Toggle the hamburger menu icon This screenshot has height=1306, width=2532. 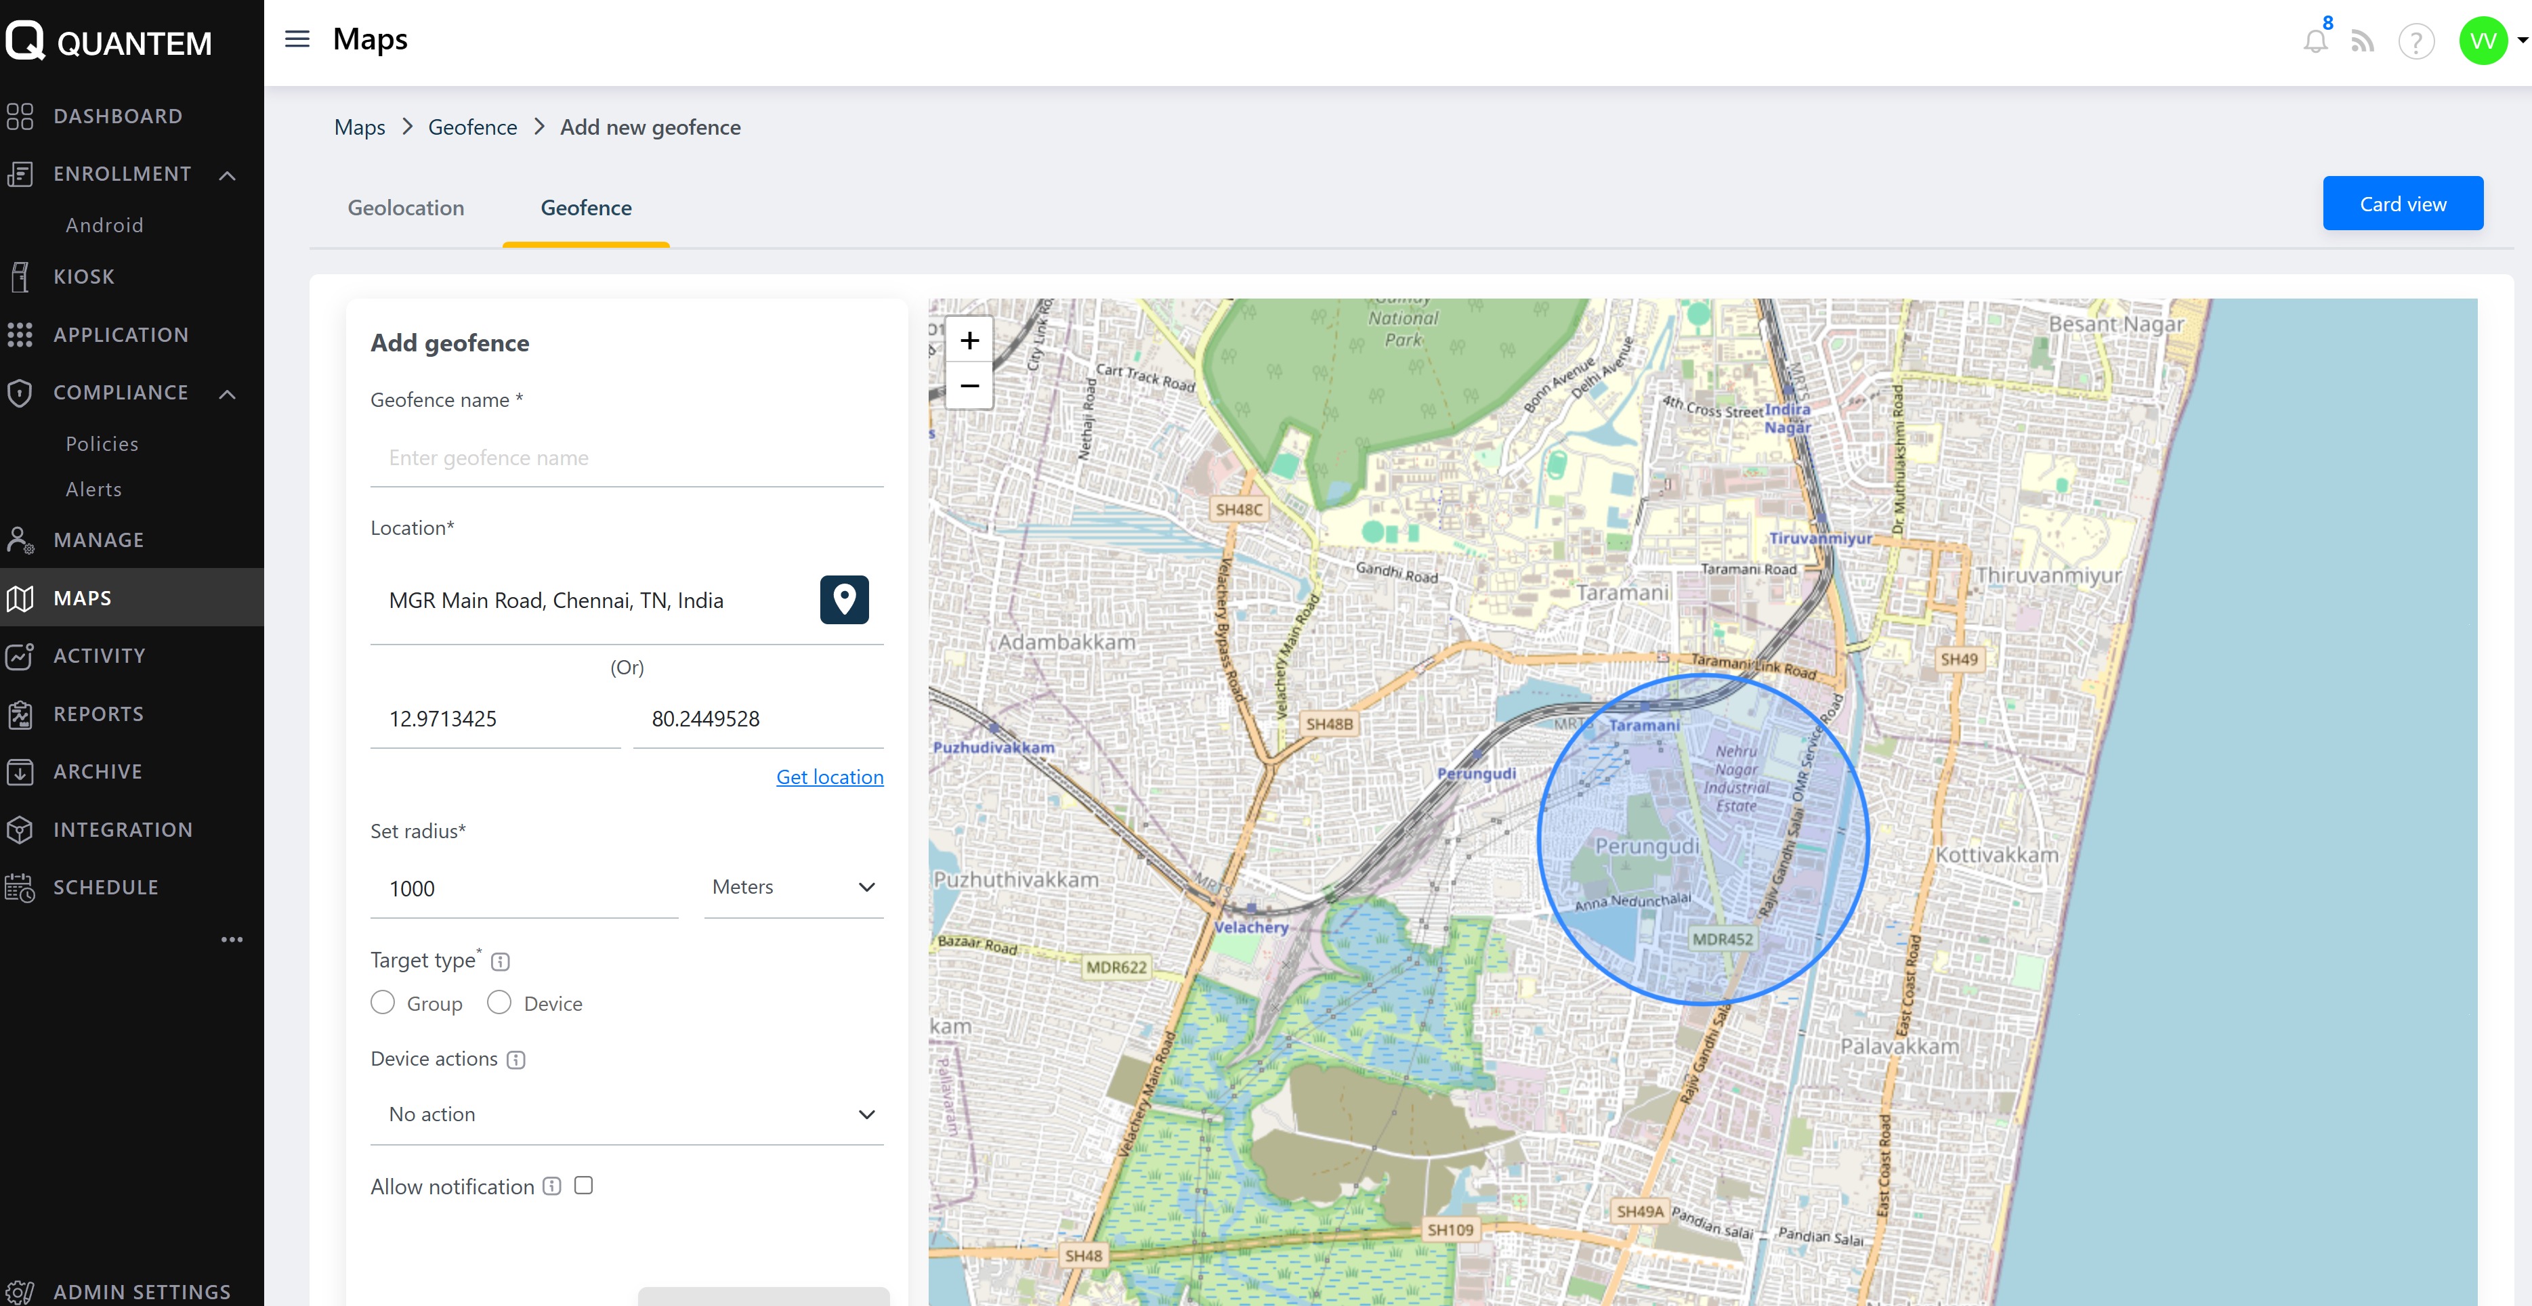point(297,39)
